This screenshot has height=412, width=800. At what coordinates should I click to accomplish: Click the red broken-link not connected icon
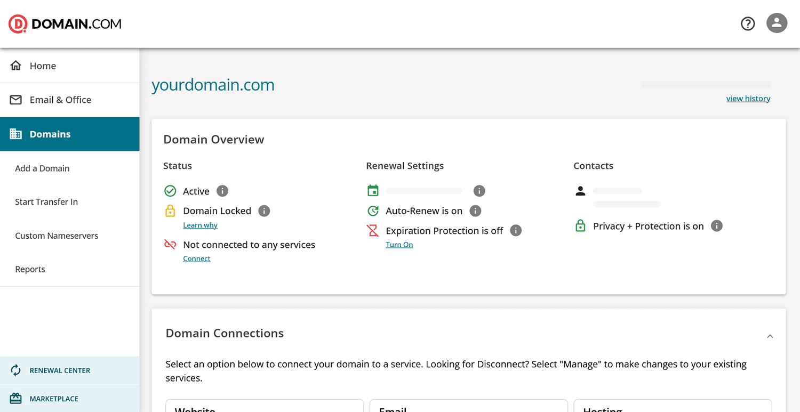coord(170,245)
